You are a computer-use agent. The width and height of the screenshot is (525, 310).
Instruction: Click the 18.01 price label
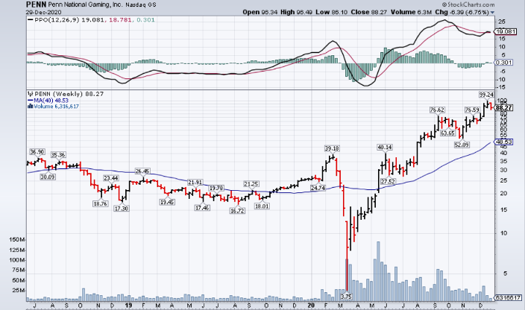click(262, 206)
